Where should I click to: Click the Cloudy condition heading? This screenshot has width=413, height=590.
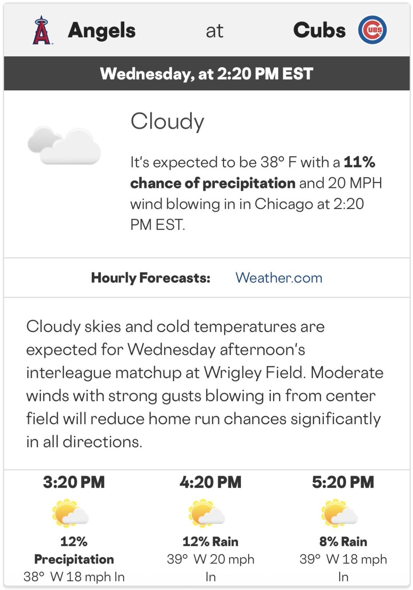point(167,121)
